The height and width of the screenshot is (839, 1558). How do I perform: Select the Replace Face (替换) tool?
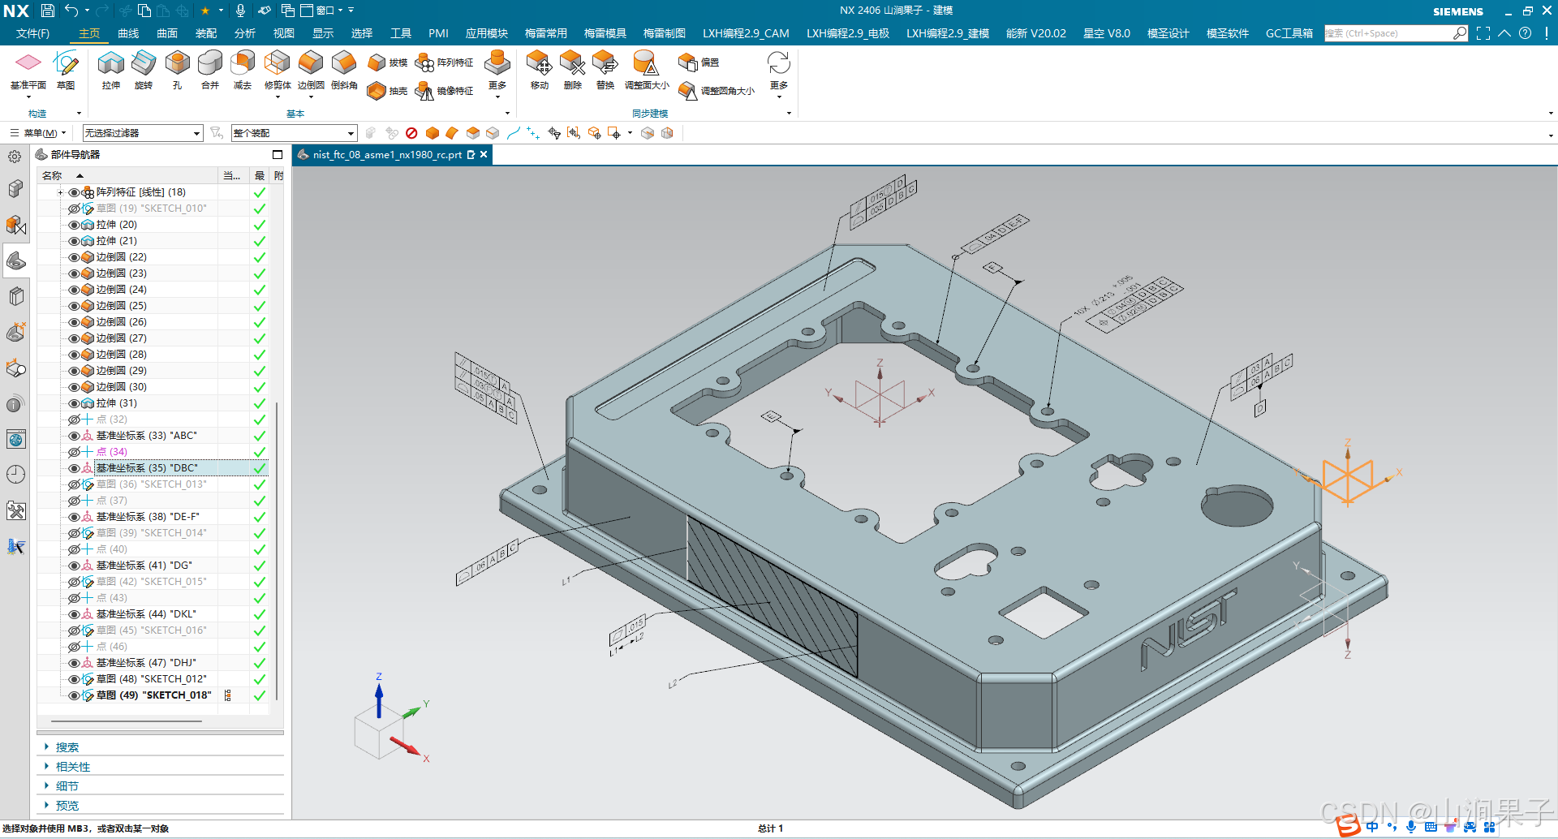coord(605,70)
